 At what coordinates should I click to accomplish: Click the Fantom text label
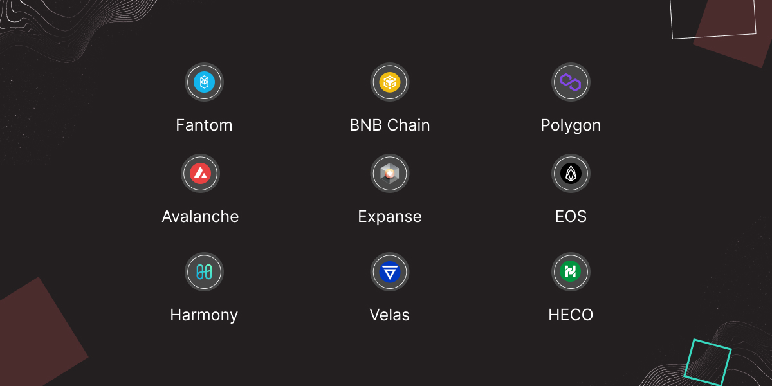pyautogui.click(x=204, y=125)
